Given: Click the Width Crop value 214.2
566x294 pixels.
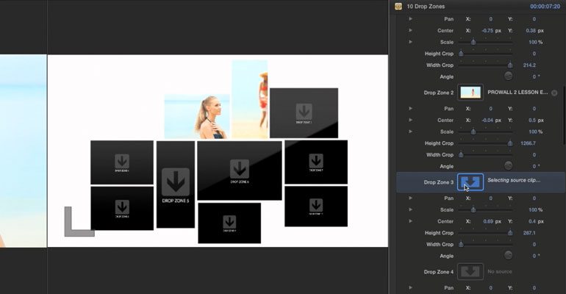Looking at the screenshot, I should pos(529,65).
